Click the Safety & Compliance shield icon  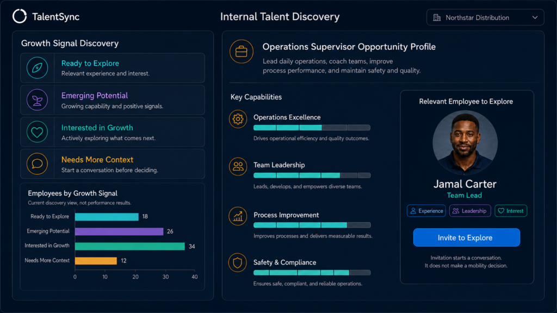(237, 263)
